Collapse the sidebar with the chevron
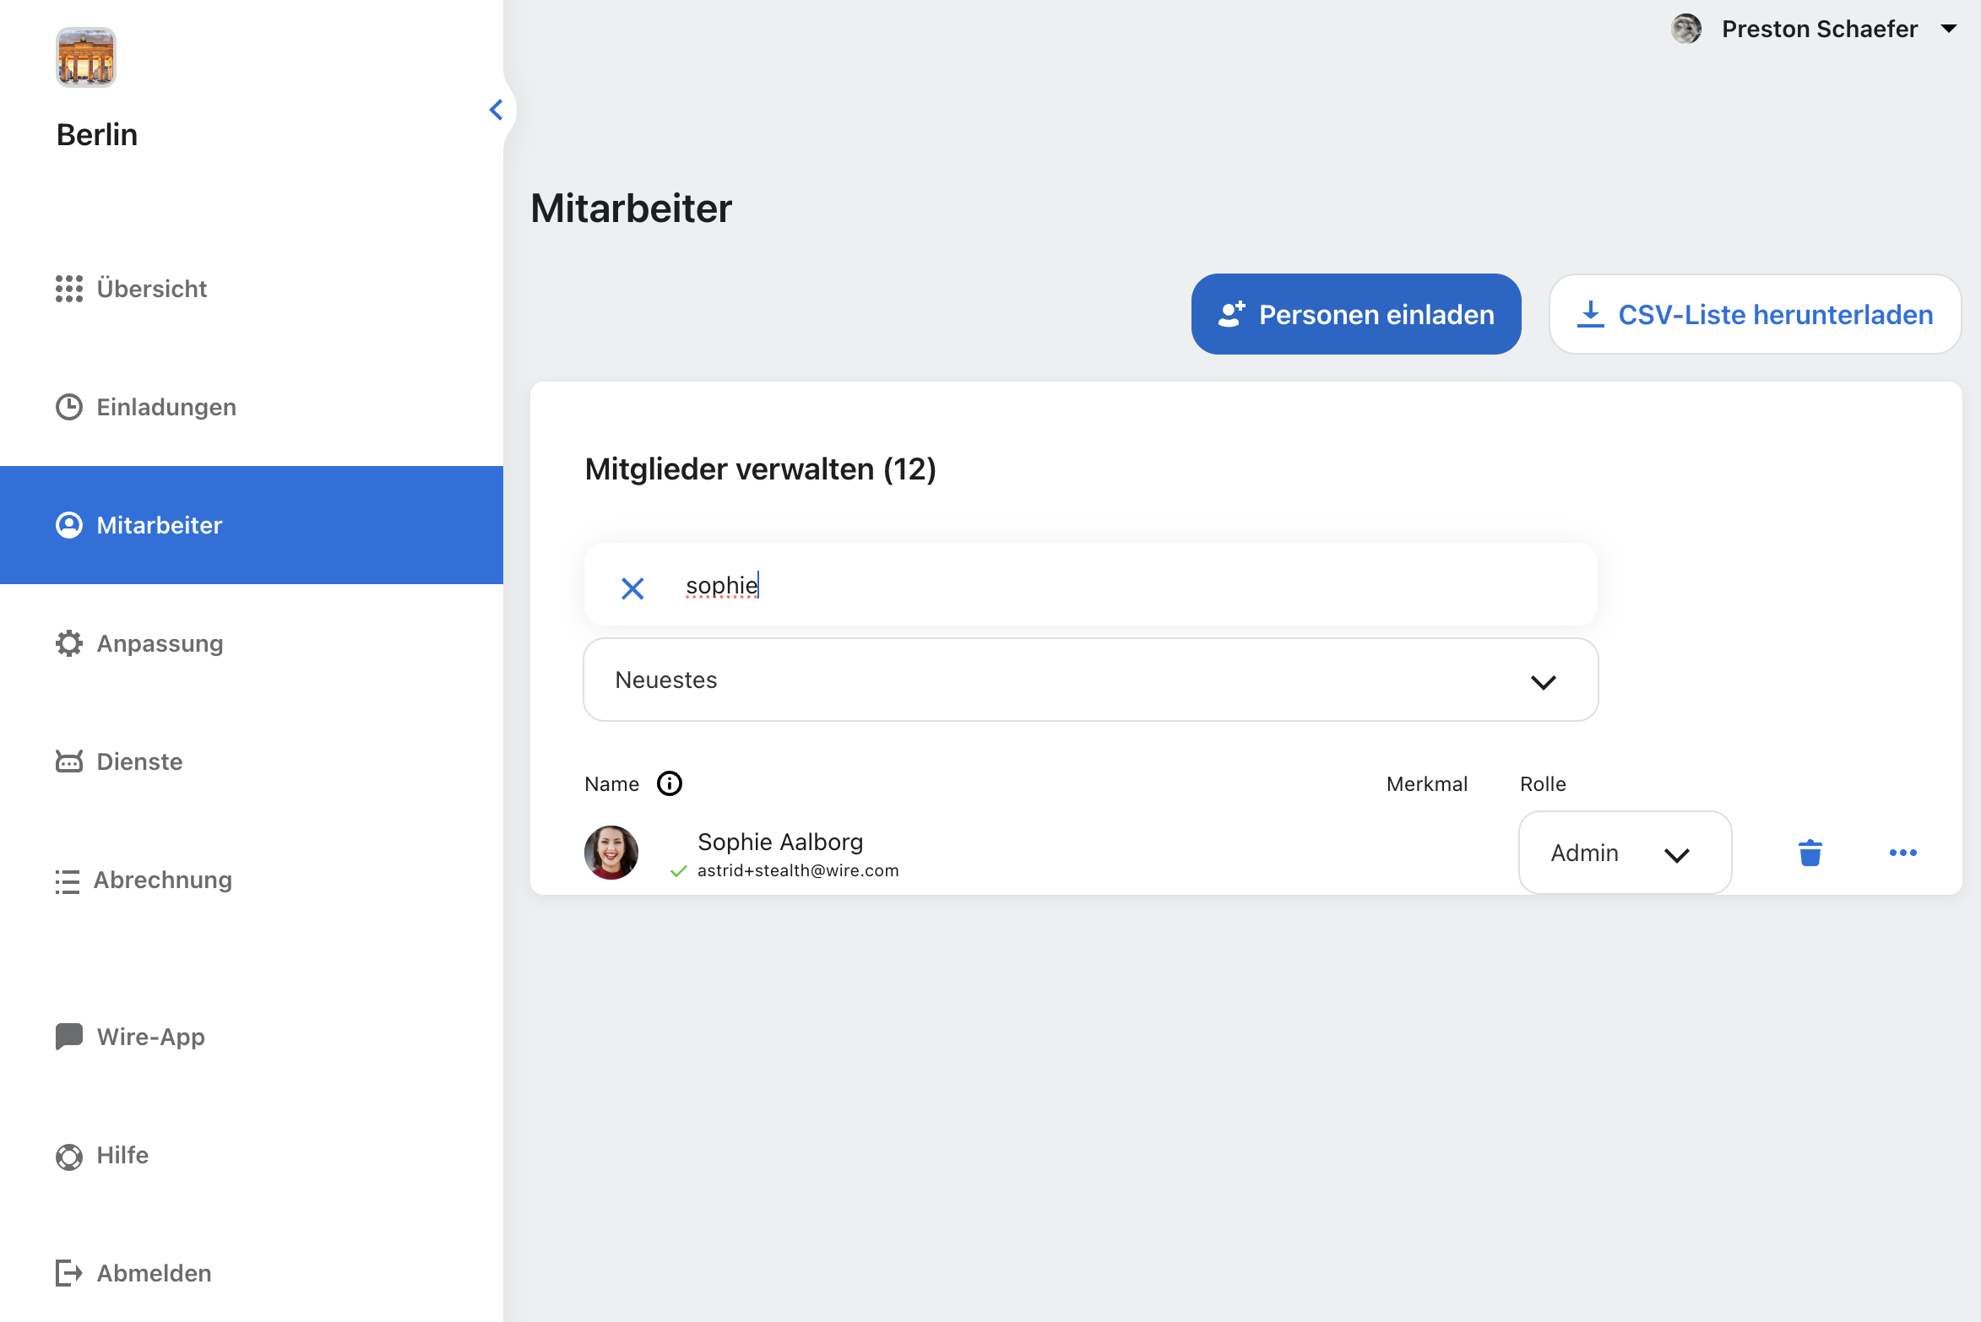The width and height of the screenshot is (1981, 1322). point(497,110)
